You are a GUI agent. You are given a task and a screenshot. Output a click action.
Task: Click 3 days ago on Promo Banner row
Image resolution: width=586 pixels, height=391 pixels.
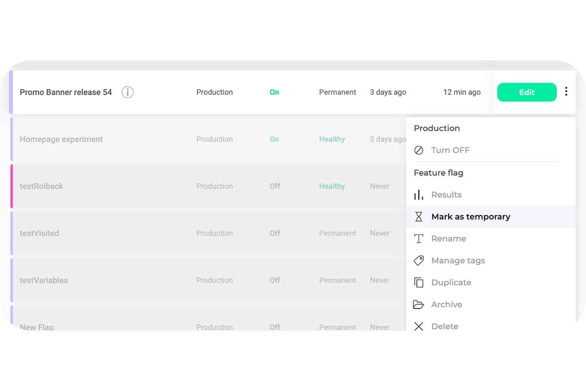pos(388,92)
